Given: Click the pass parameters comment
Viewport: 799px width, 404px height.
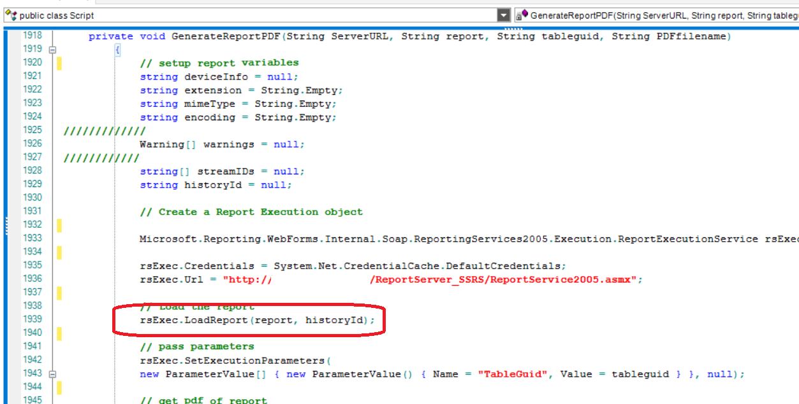Looking at the screenshot, I should pyautogui.click(x=197, y=347).
